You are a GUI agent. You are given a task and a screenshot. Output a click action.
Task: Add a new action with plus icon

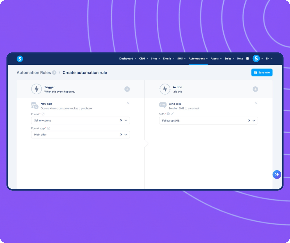click(255, 89)
